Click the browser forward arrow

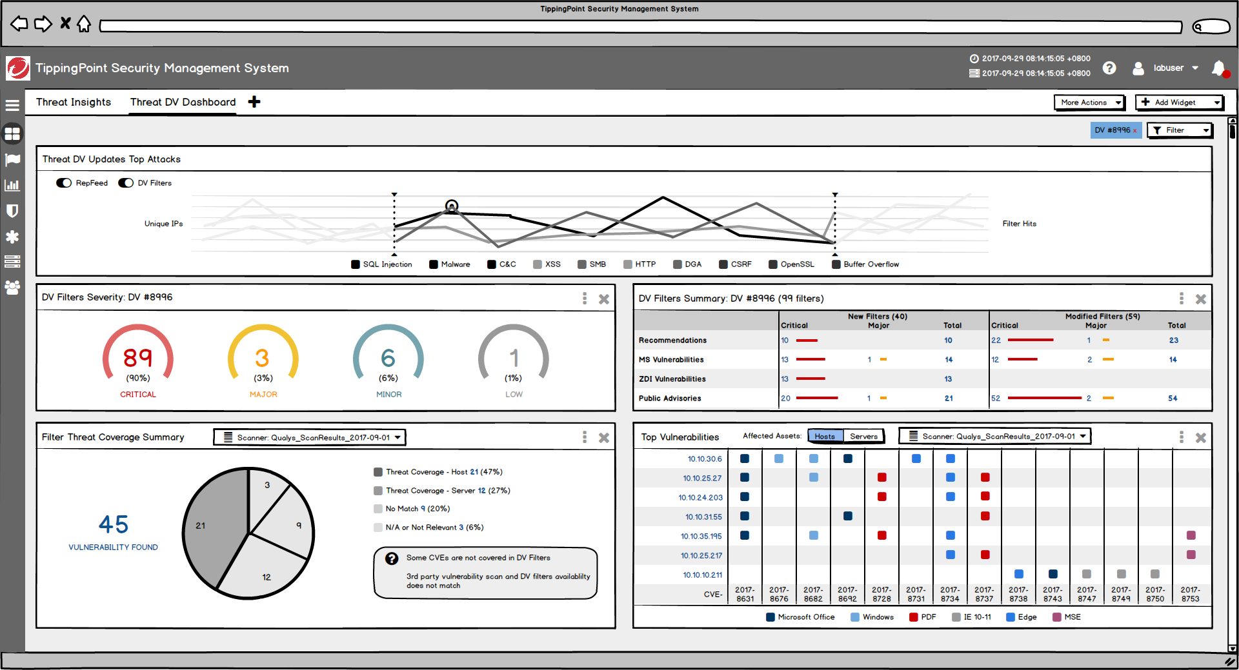pyautogui.click(x=43, y=25)
